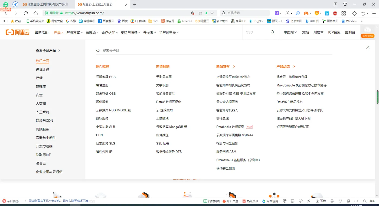
Task: Expand the 合作伙伴 navigation dropdown
Action: (110, 32)
